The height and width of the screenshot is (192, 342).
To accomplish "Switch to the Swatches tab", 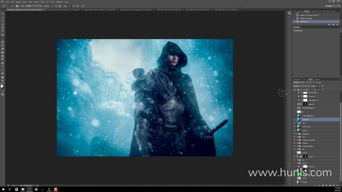I will [301, 11].
